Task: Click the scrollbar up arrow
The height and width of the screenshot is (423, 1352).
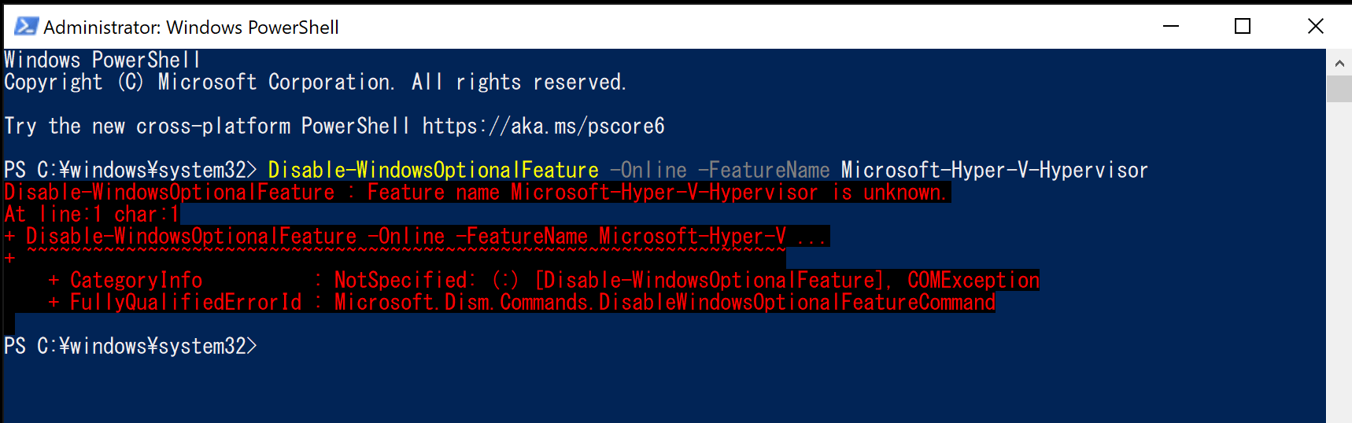Action: [1339, 62]
